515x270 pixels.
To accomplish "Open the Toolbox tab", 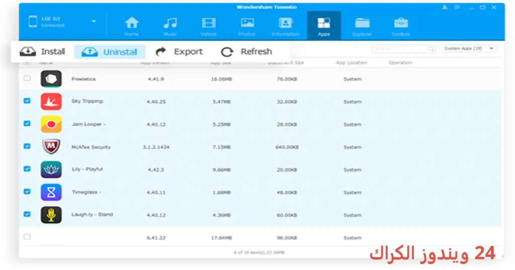I will [401, 26].
